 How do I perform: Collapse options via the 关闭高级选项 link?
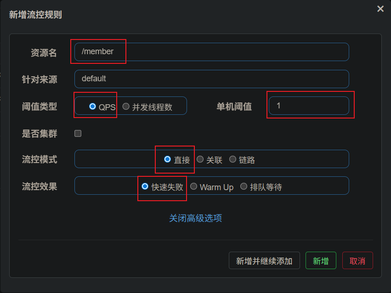195,218
